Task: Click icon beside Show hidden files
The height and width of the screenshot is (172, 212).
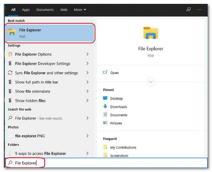Action: [x=10, y=100]
